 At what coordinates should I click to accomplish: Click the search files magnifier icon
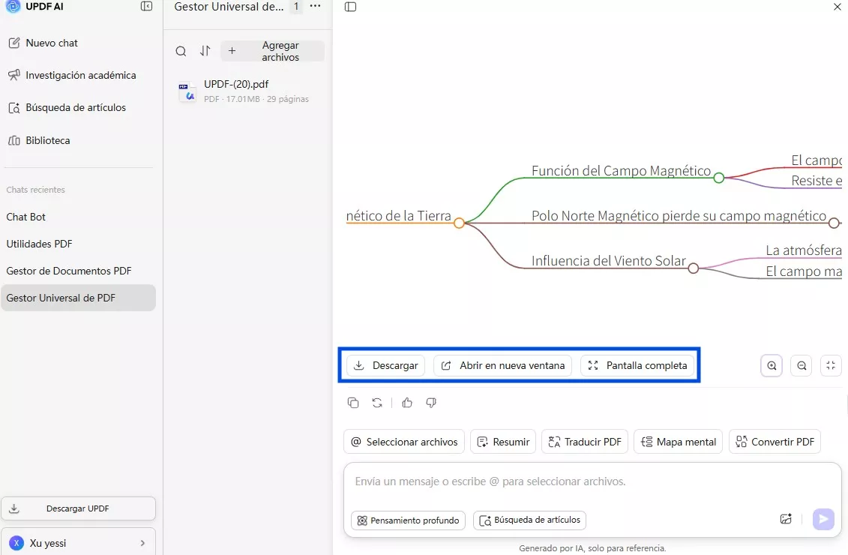pyautogui.click(x=181, y=51)
